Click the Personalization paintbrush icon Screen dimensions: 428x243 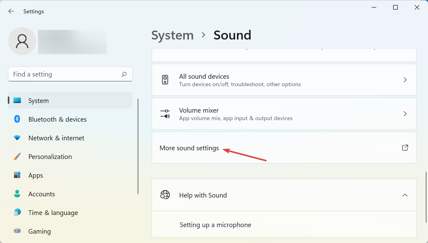coord(17,157)
